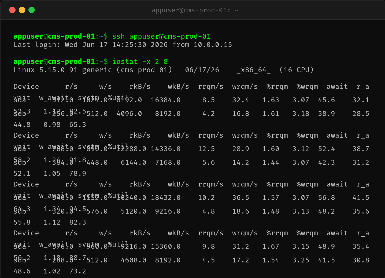
Task: Click the rkB/s value 4096.0
Action: click(x=129, y=114)
